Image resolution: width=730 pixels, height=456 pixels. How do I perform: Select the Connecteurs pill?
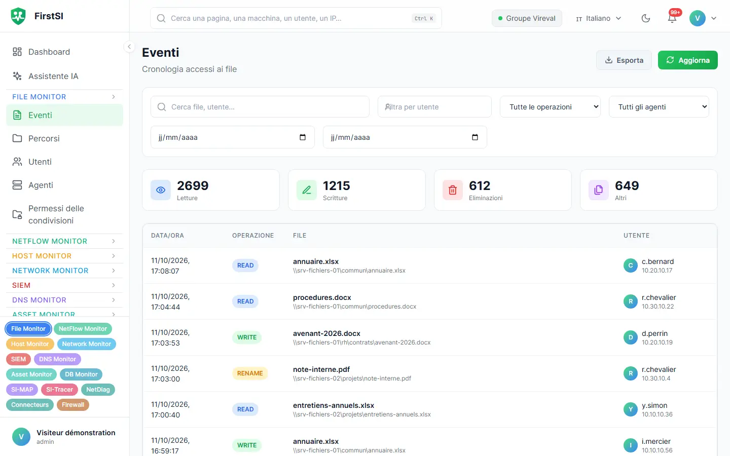(x=30, y=405)
